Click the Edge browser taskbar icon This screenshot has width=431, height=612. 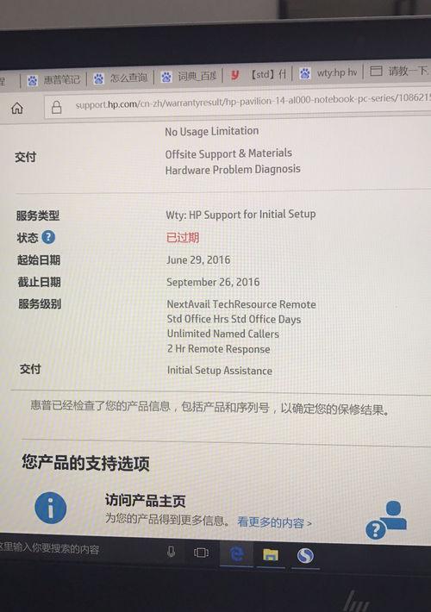point(236,554)
